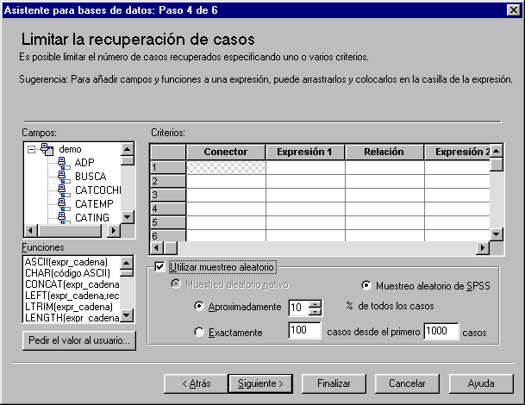Click the Expresión 1 column header
This screenshot has height=405, width=525.
[304, 152]
